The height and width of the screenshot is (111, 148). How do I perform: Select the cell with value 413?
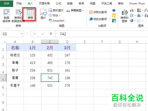(33, 63)
